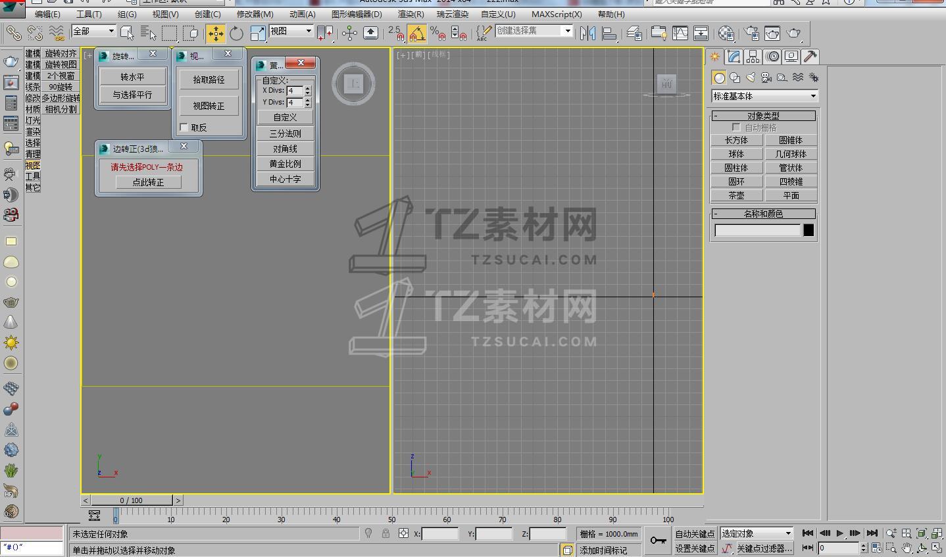Image resolution: width=946 pixels, height=557 pixels.
Task: Click the Mirror tool icon
Action: (x=587, y=34)
